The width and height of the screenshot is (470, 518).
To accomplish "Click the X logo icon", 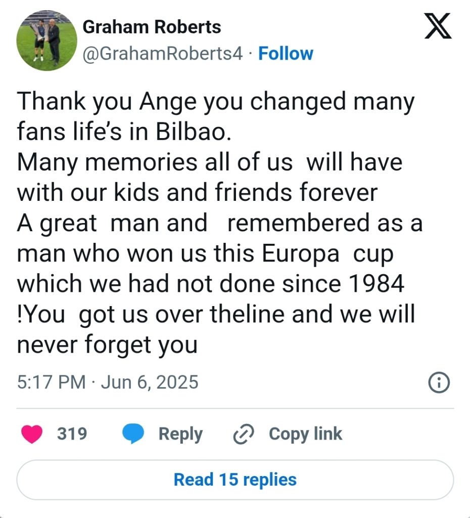I will 438,26.
